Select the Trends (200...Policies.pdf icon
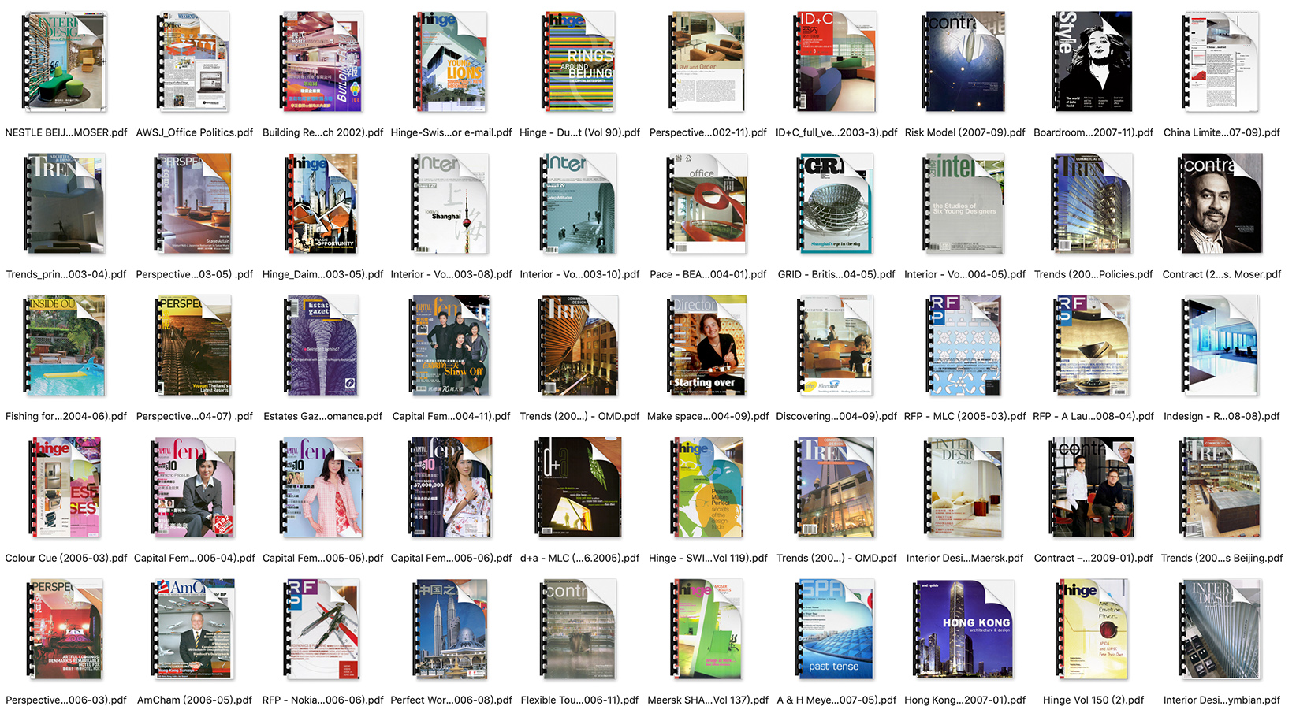The height and width of the screenshot is (717, 1296). click(x=1093, y=203)
